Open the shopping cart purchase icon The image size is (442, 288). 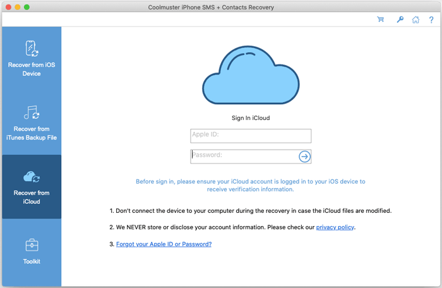coord(381,20)
